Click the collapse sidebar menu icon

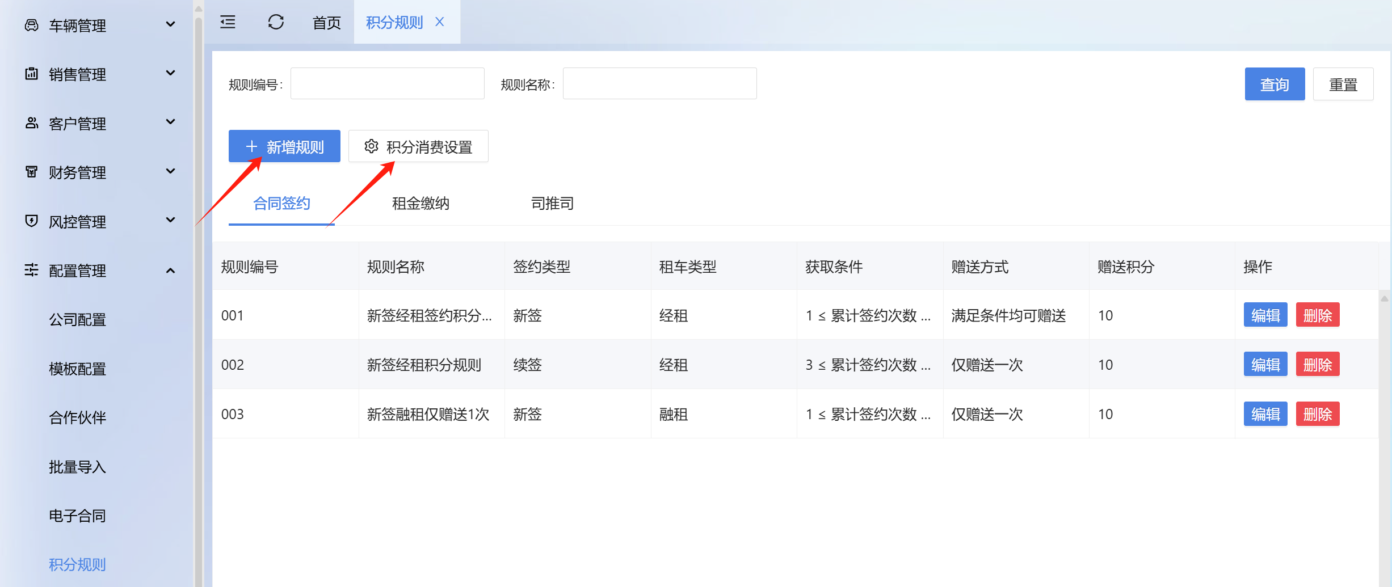coord(228,22)
